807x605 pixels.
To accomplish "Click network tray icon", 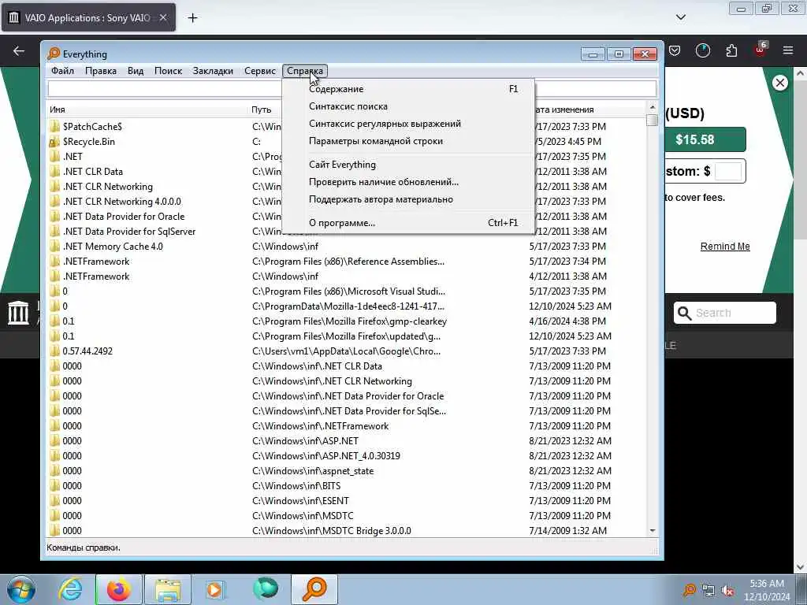I will tap(708, 590).
